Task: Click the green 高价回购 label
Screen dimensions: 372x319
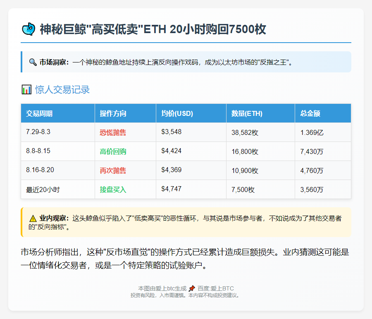Action: coord(113,152)
